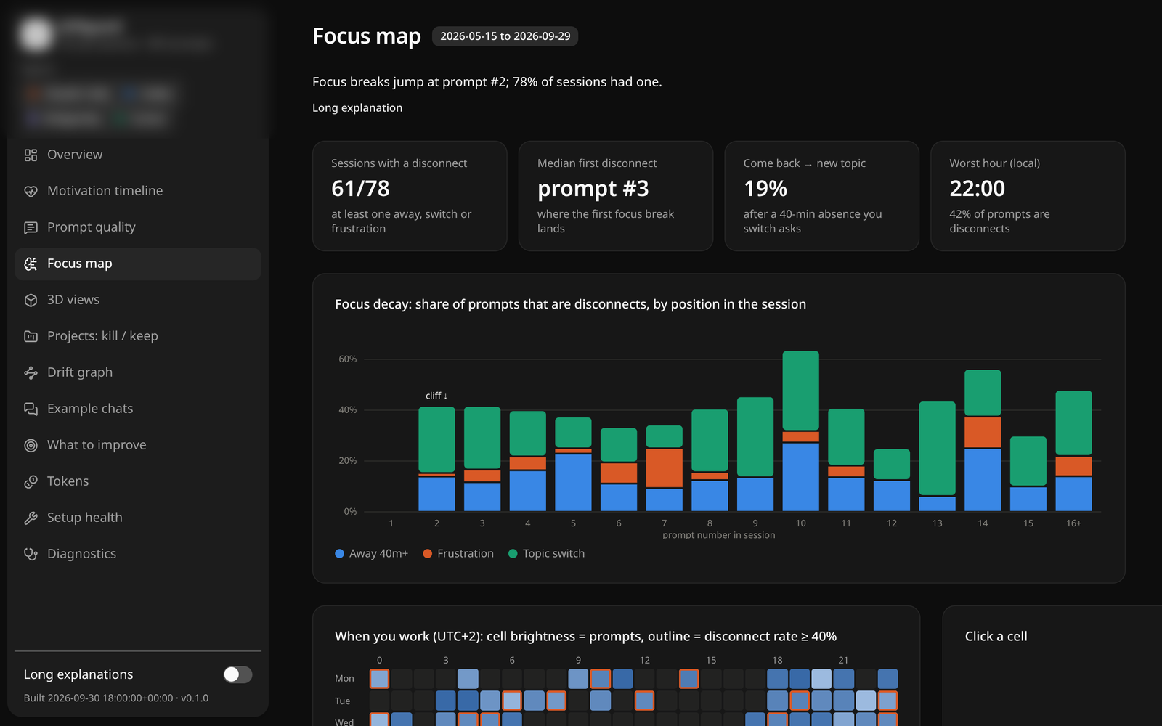This screenshot has width=1162, height=726.
Task: Toggle Frustration legend item
Action: pos(458,553)
